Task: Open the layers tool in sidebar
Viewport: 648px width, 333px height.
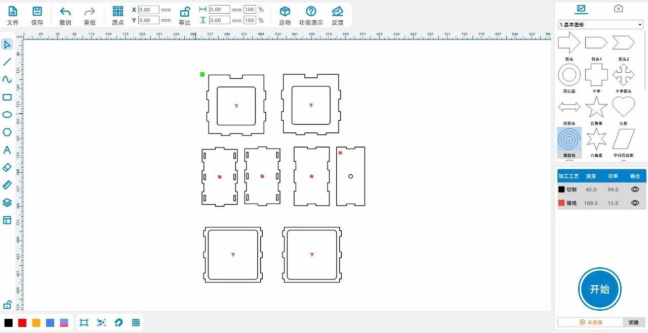Action: click(x=7, y=203)
